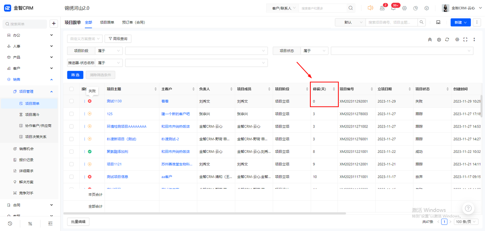Click the project search magnifier button

(421, 22)
